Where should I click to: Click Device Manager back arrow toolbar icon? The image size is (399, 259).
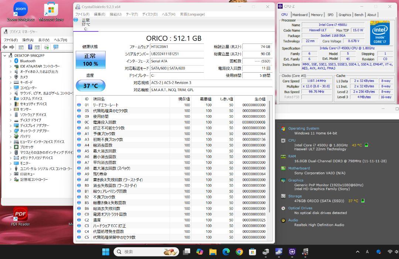pyautogui.click(x=5, y=47)
